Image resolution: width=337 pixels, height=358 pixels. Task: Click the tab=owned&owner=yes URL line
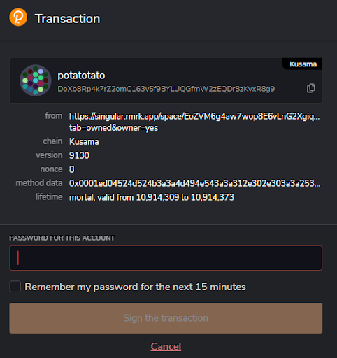point(113,128)
